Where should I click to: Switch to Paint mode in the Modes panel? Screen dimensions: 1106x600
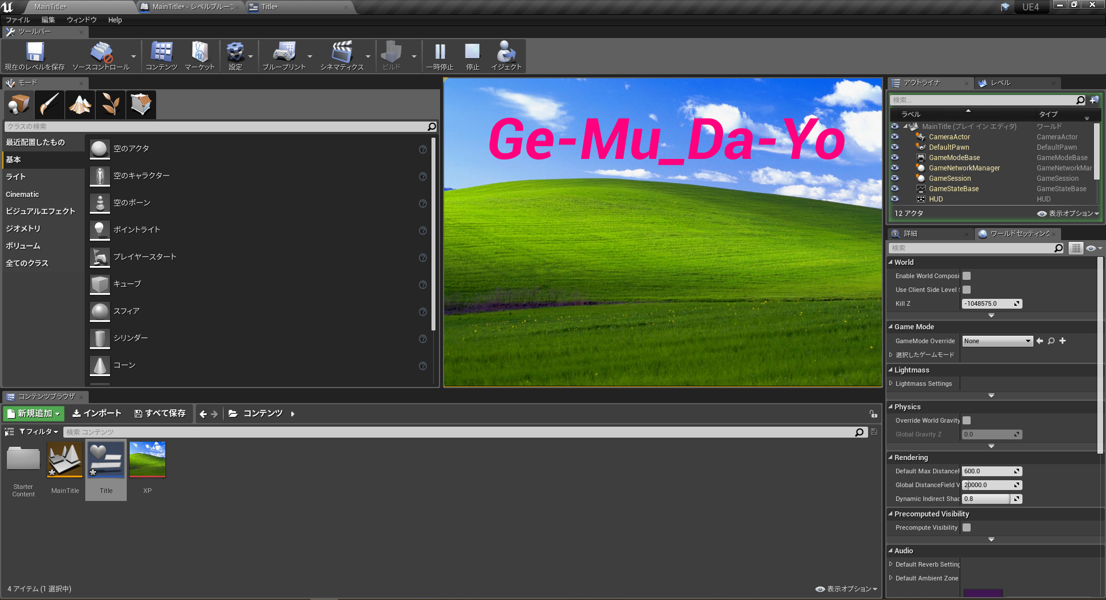(x=49, y=104)
